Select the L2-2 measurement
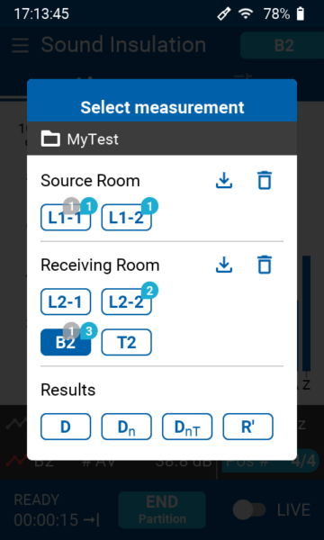 (x=126, y=301)
